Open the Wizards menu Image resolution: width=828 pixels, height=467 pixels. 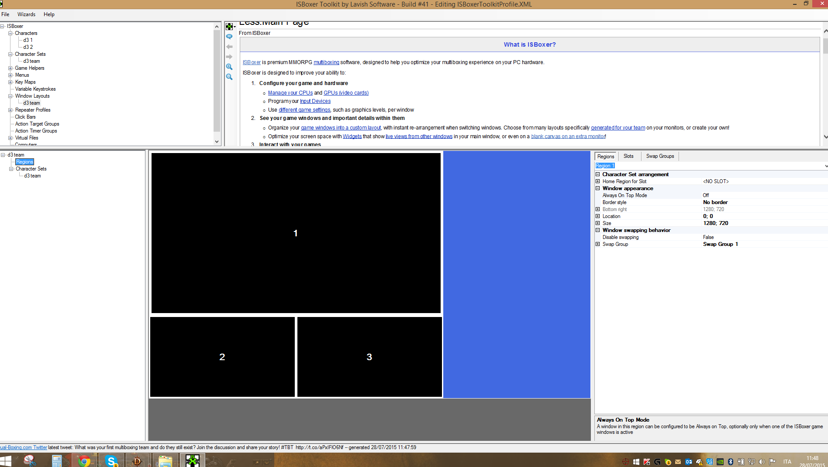pyautogui.click(x=26, y=14)
